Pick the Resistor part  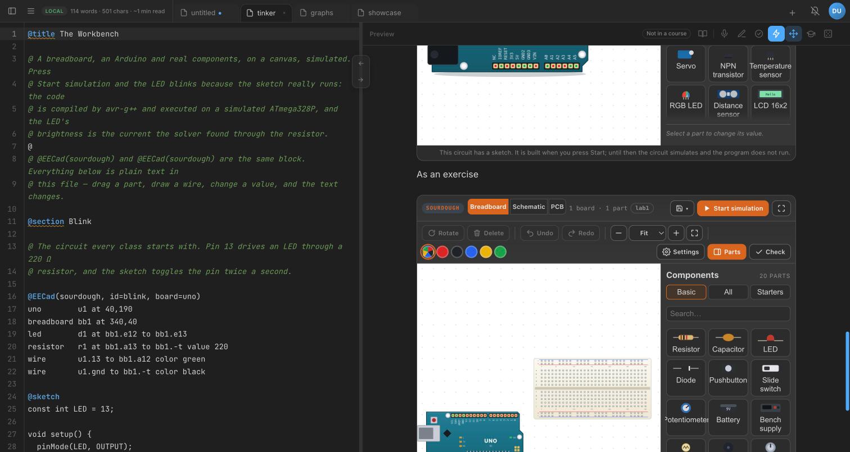686,343
